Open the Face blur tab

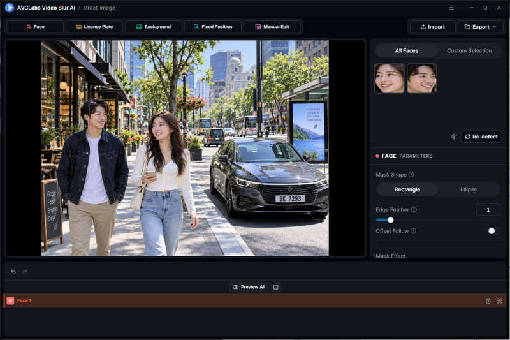point(35,27)
